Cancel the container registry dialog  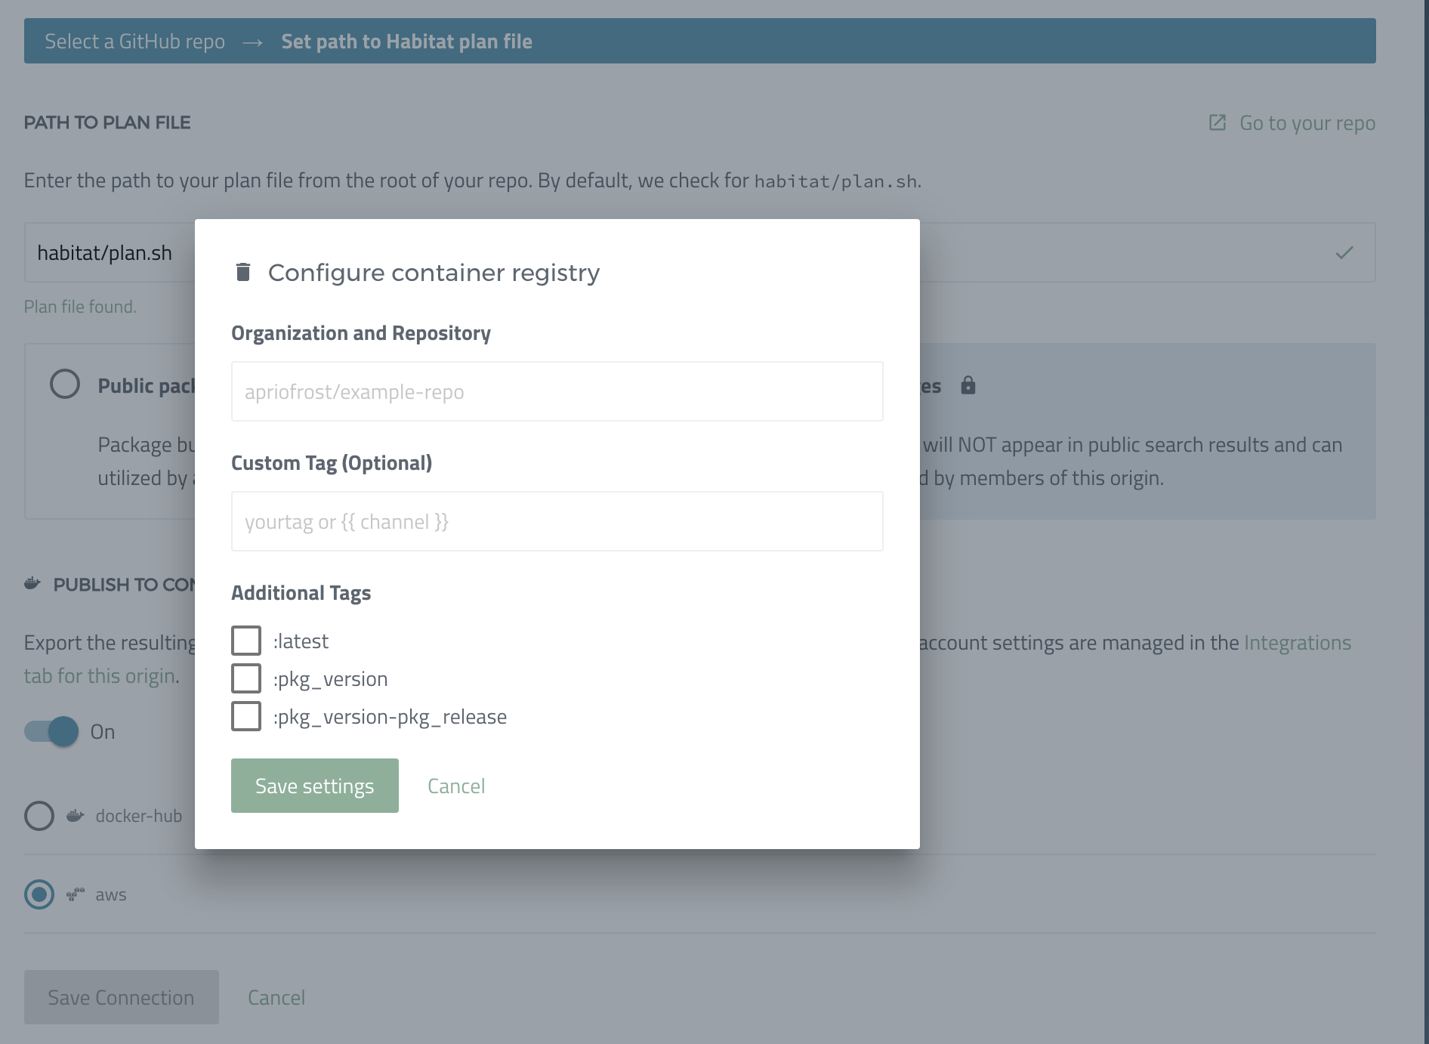pyautogui.click(x=455, y=785)
